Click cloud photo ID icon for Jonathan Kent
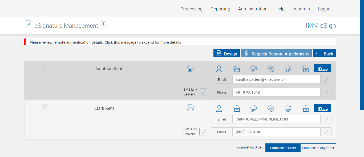This screenshot has height=157, width=364. 305,69
